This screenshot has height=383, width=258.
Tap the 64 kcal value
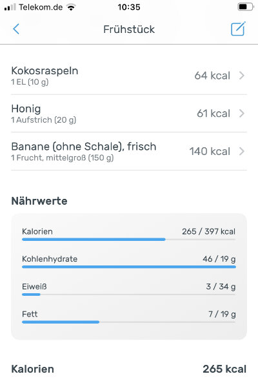tap(212, 76)
